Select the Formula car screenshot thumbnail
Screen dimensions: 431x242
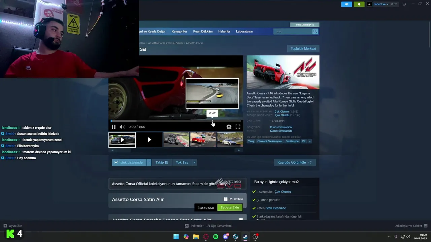point(176,140)
